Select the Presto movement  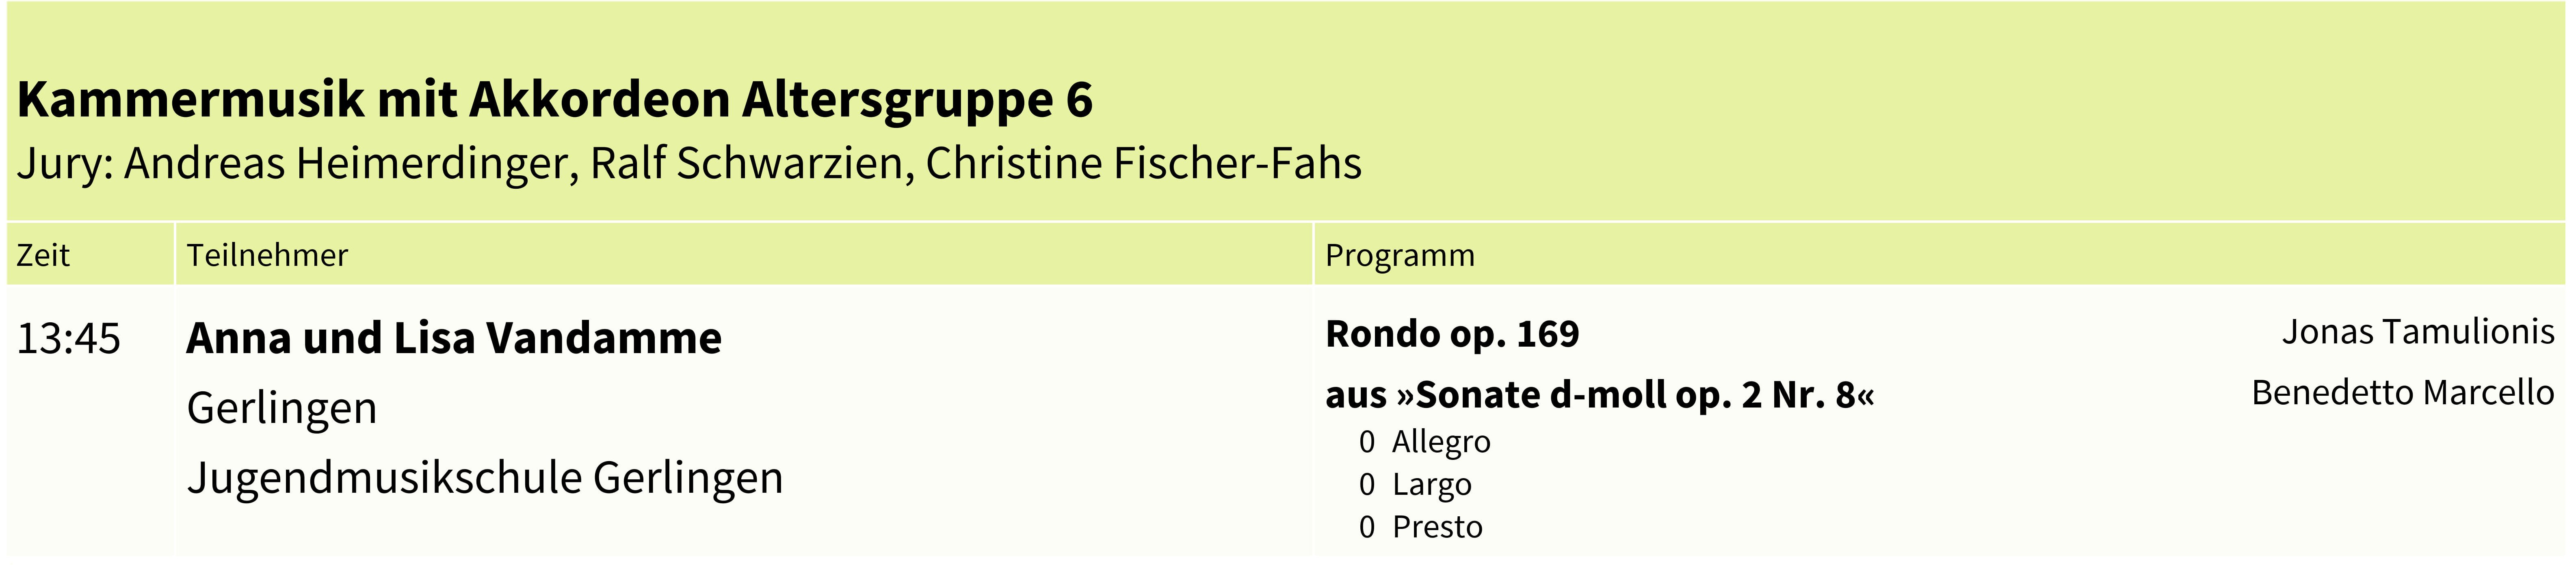[x=1437, y=527]
